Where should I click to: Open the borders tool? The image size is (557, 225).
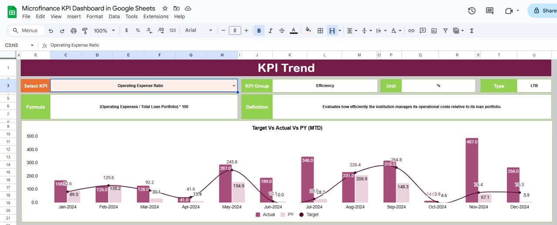(320, 30)
